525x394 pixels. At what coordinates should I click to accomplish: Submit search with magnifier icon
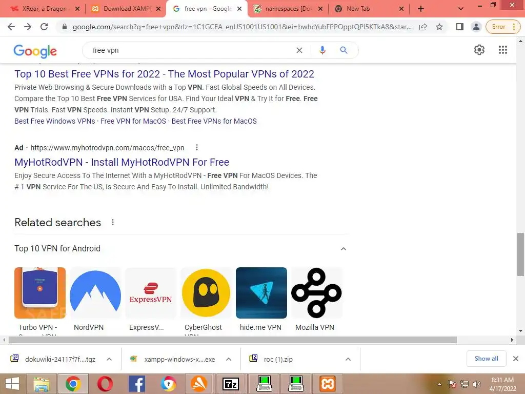click(344, 50)
